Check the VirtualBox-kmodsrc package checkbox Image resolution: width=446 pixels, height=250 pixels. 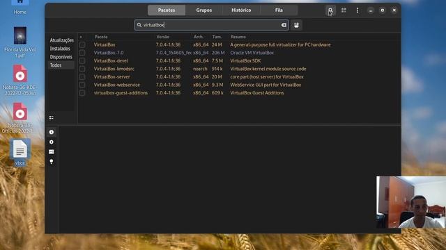pyautogui.click(x=82, y=69)
